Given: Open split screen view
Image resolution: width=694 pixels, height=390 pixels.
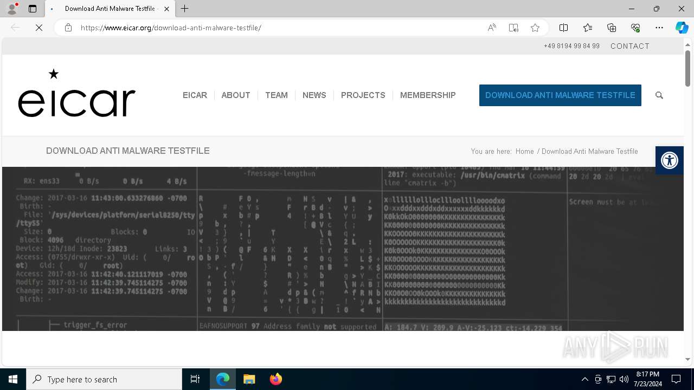Looking at the screenshot, I should (564, 28).
